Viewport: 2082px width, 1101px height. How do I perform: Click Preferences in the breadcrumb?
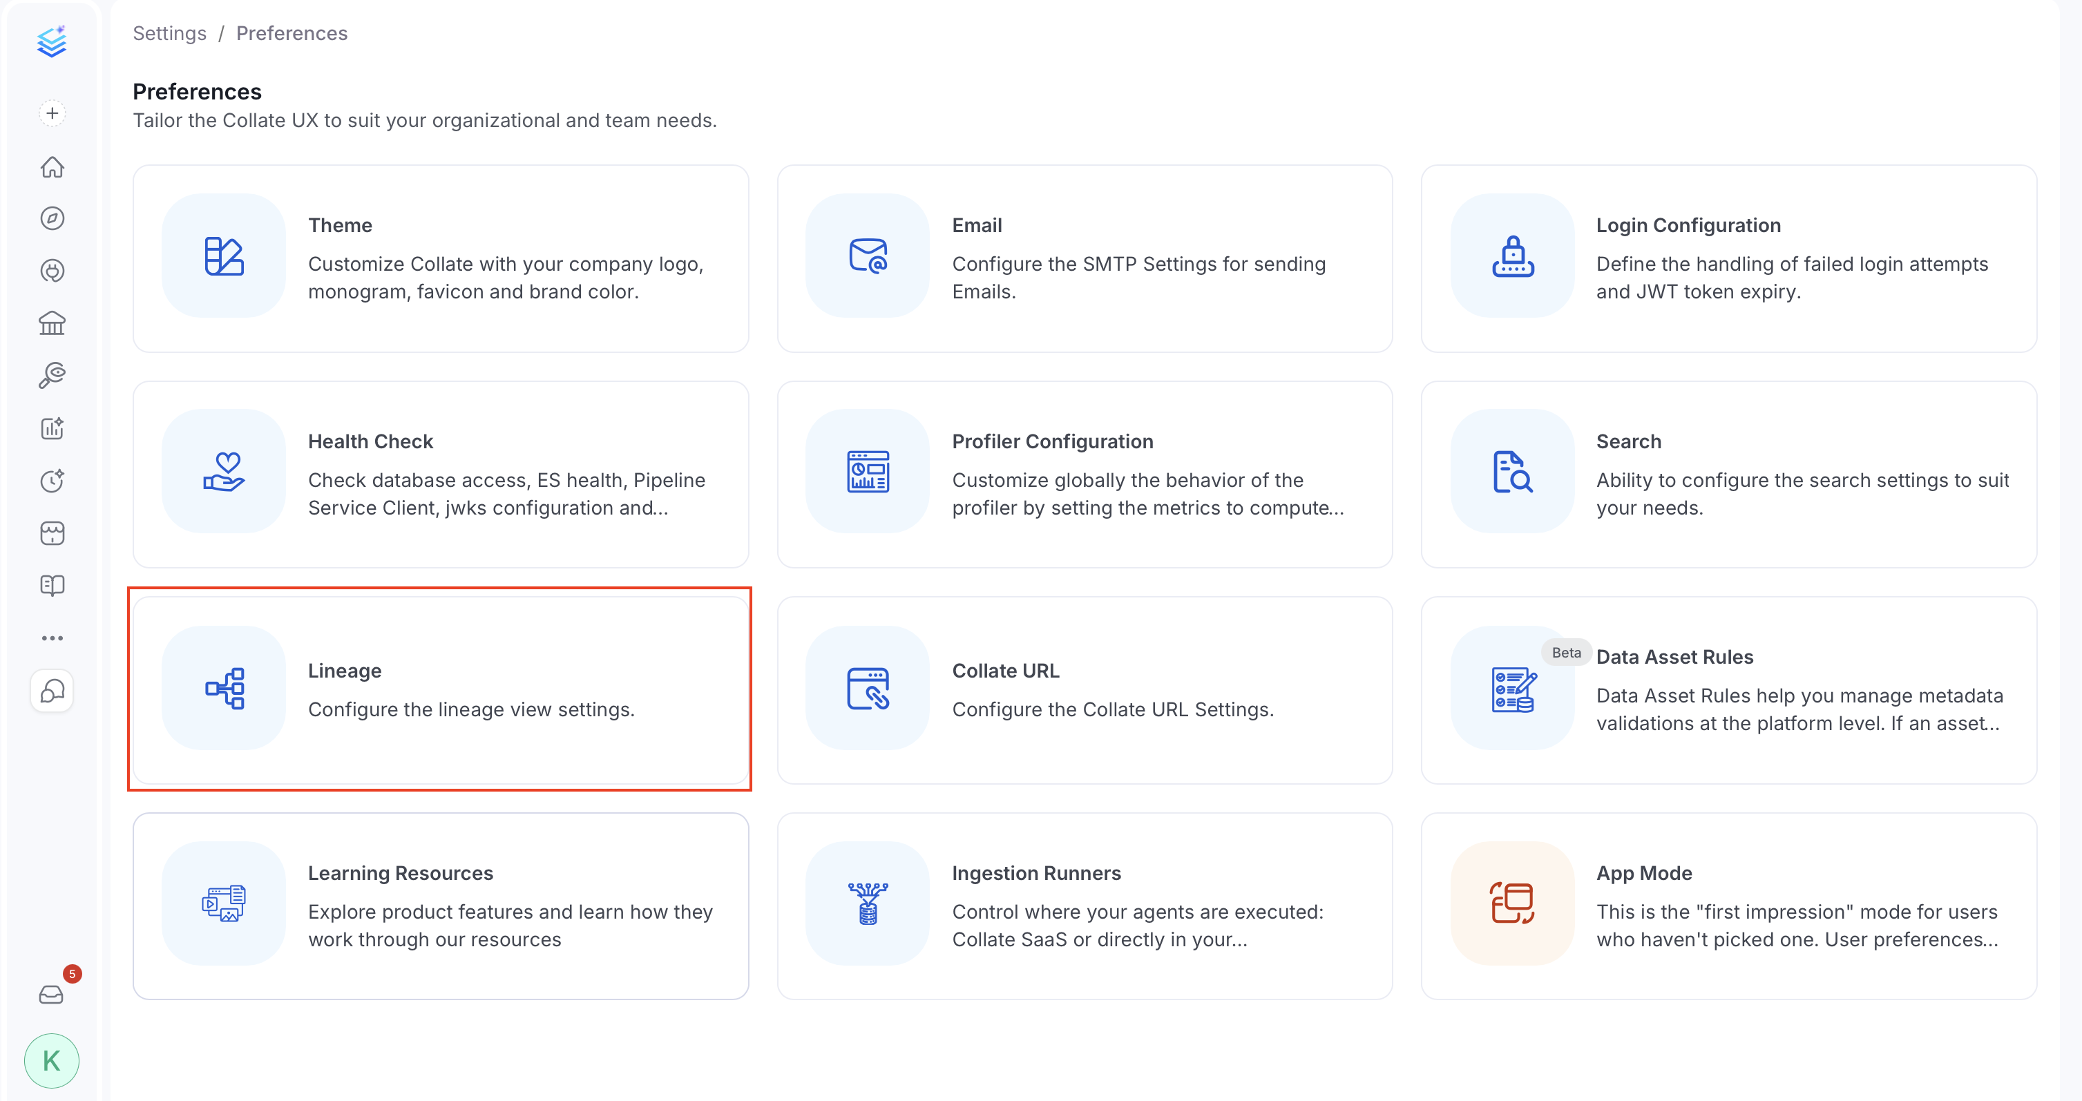pos(292,33)
